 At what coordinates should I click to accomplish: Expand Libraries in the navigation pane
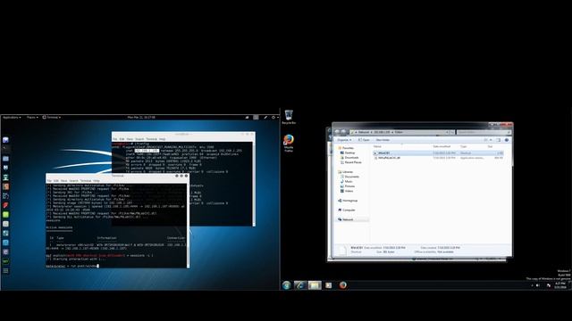point(346,172)
